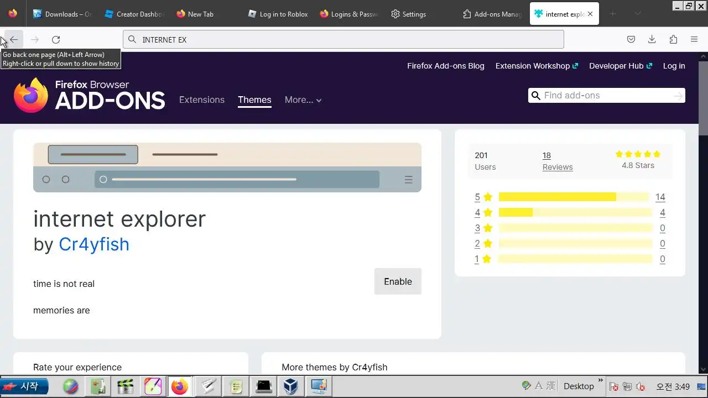Click the muted volume tray icon
This screenshot has width=708, height=398.
click(641, 386)
